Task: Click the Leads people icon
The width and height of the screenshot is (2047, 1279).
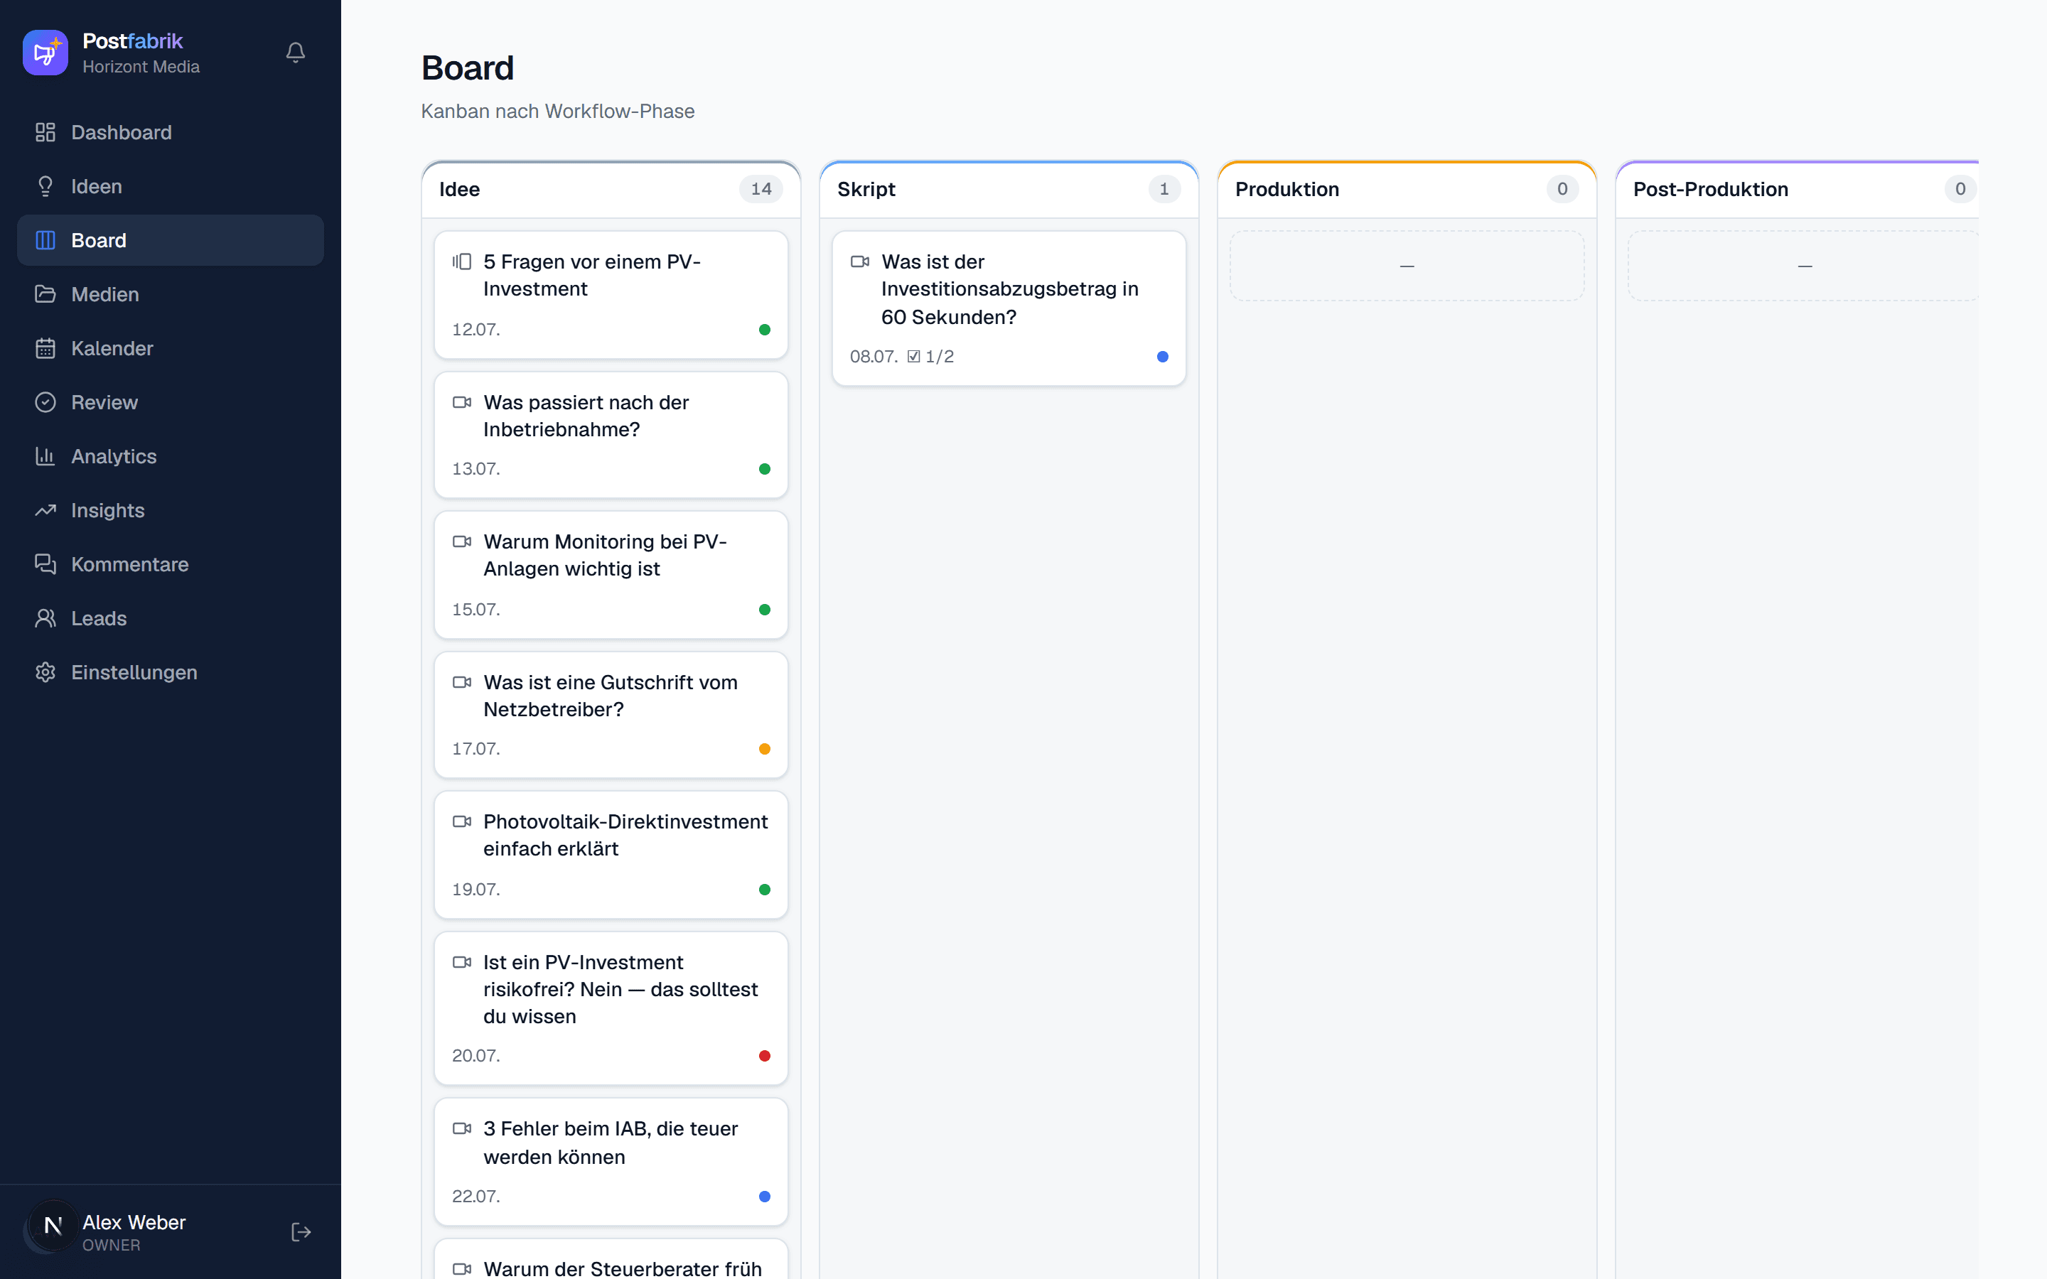Action: tap(45, 618)
